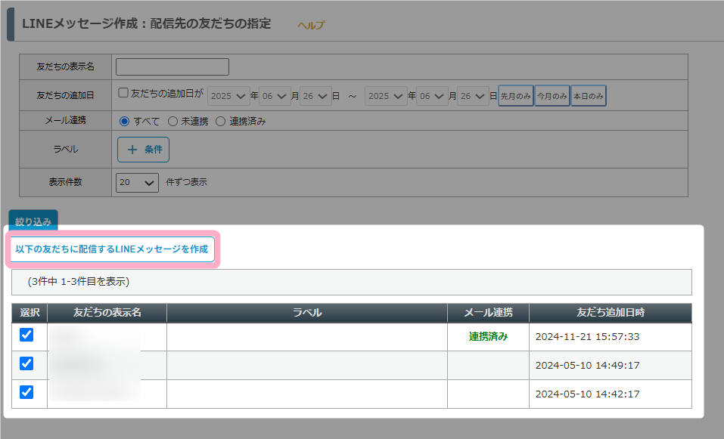Open the end month dropdown

coord(432,96)
